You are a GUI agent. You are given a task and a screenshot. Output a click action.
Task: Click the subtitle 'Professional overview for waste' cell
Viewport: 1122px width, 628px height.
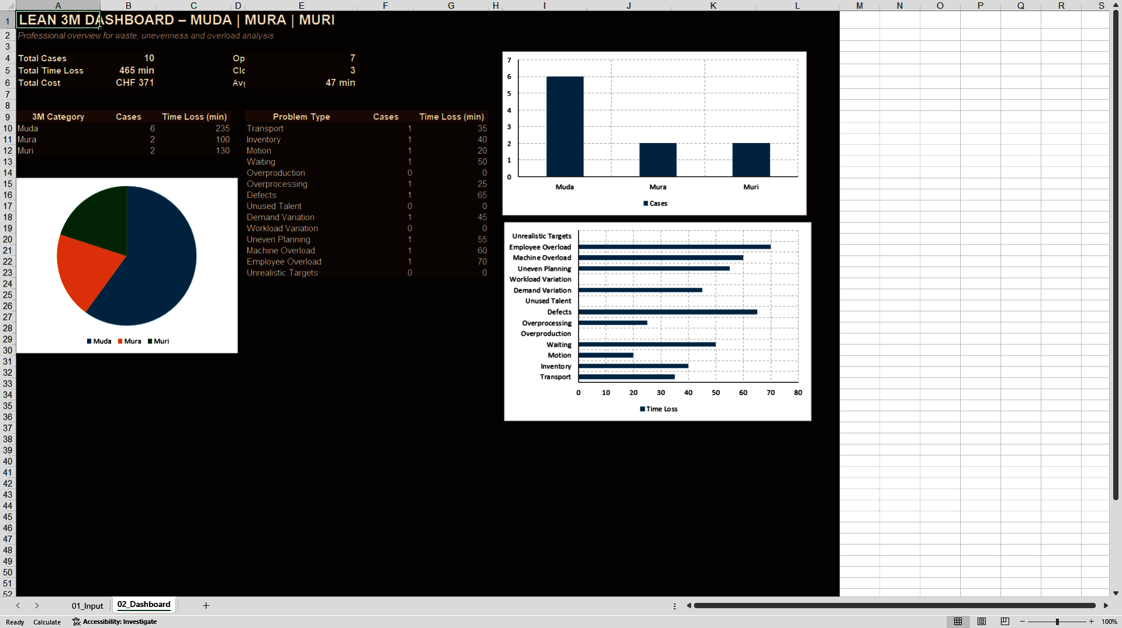146,36
